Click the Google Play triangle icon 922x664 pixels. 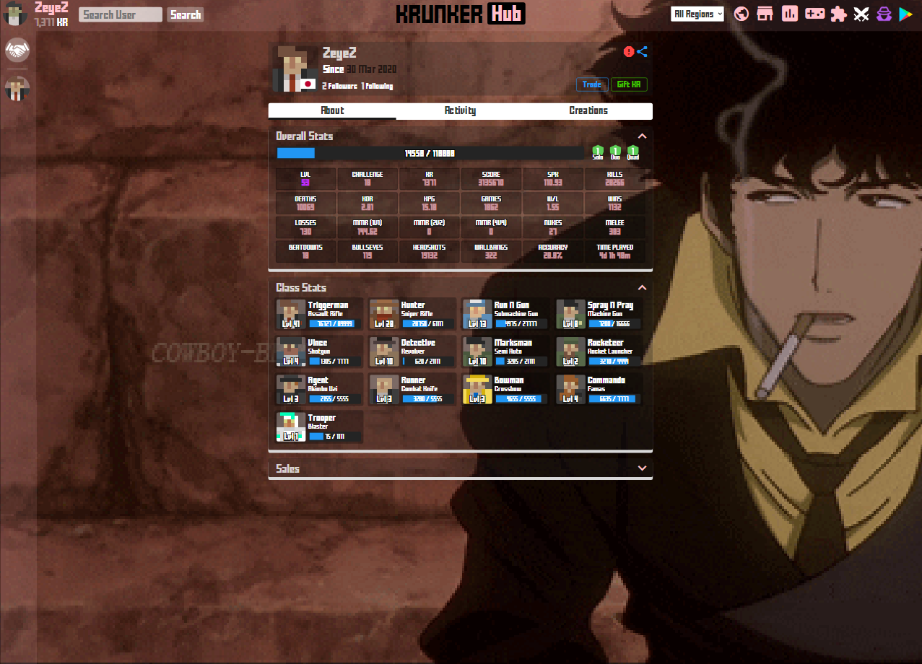[x=905, y=14]
